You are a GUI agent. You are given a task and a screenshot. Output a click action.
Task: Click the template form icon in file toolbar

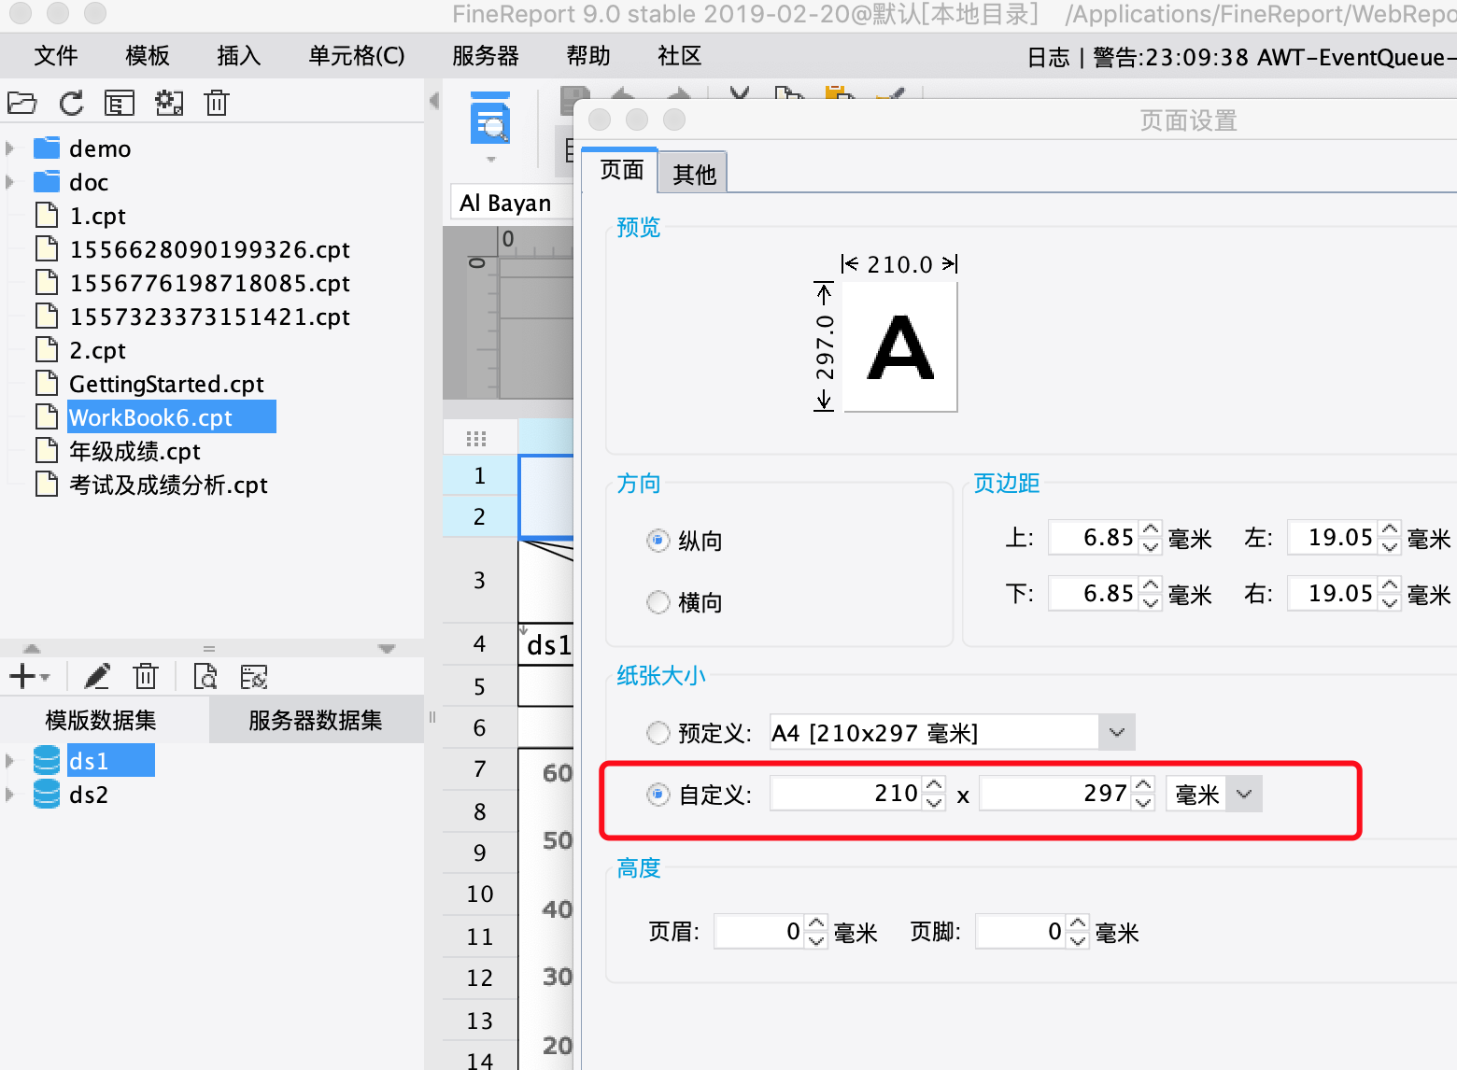pos(120,103)
